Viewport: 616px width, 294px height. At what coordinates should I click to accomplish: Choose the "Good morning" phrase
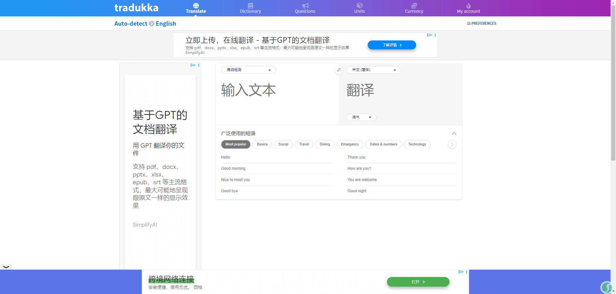(233, 169)
